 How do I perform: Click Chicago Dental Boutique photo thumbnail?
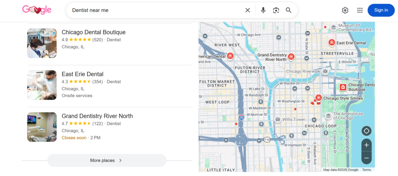point(42,43)
